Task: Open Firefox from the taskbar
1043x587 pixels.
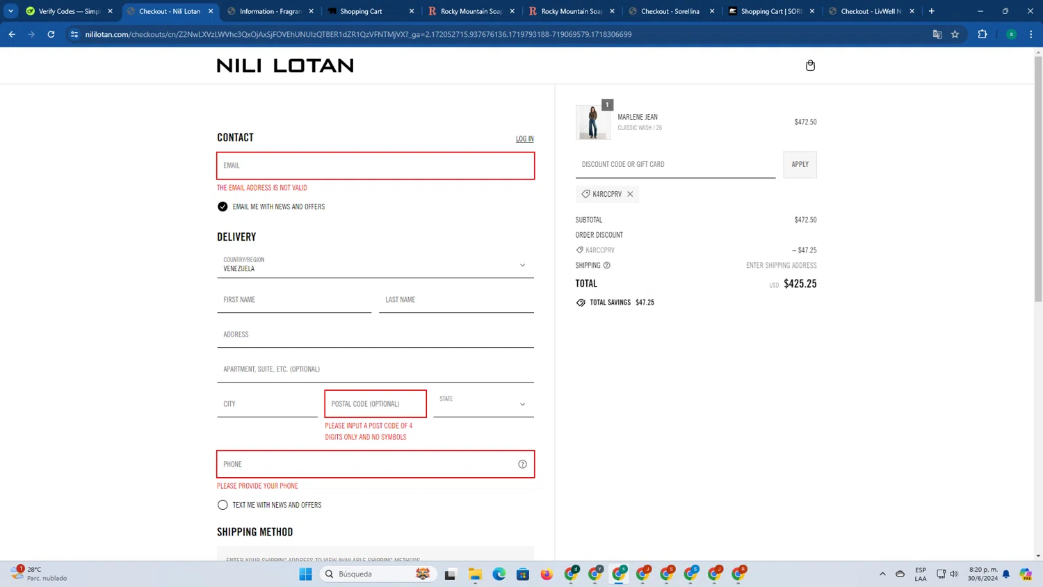Action: pyautogui.click(x=547, y=574)
